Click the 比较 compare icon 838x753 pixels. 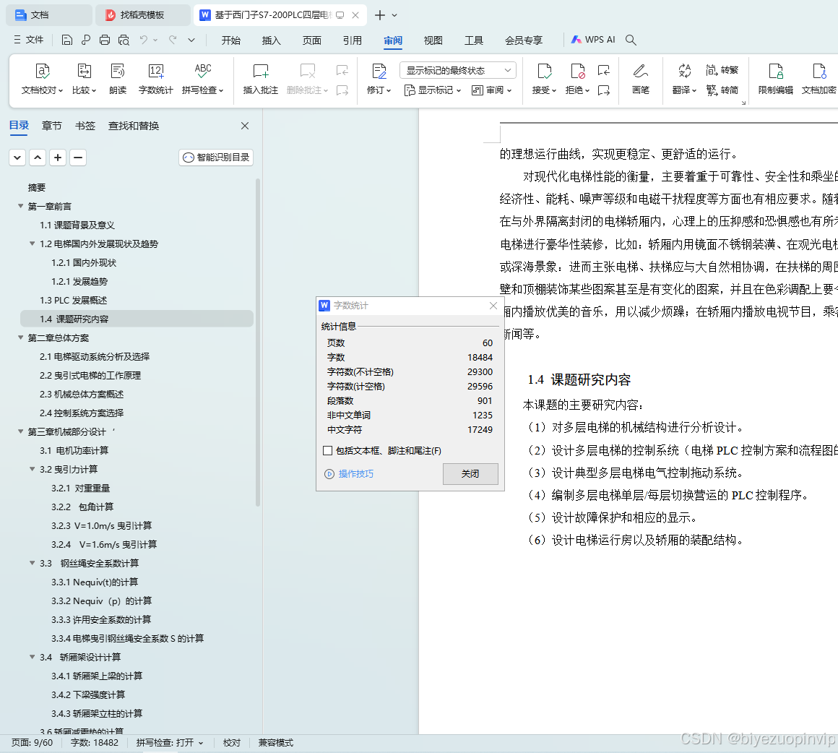(x=84, y=79)
